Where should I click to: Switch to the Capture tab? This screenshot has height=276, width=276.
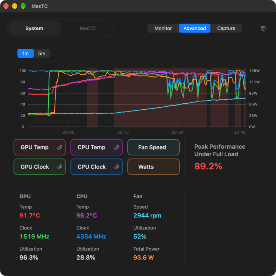[x=226, y=28]
